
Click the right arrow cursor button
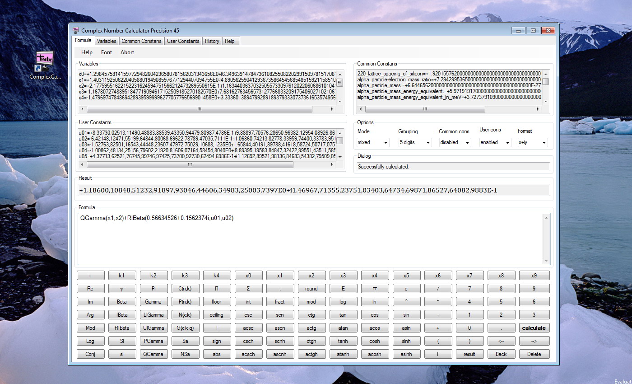534,341
